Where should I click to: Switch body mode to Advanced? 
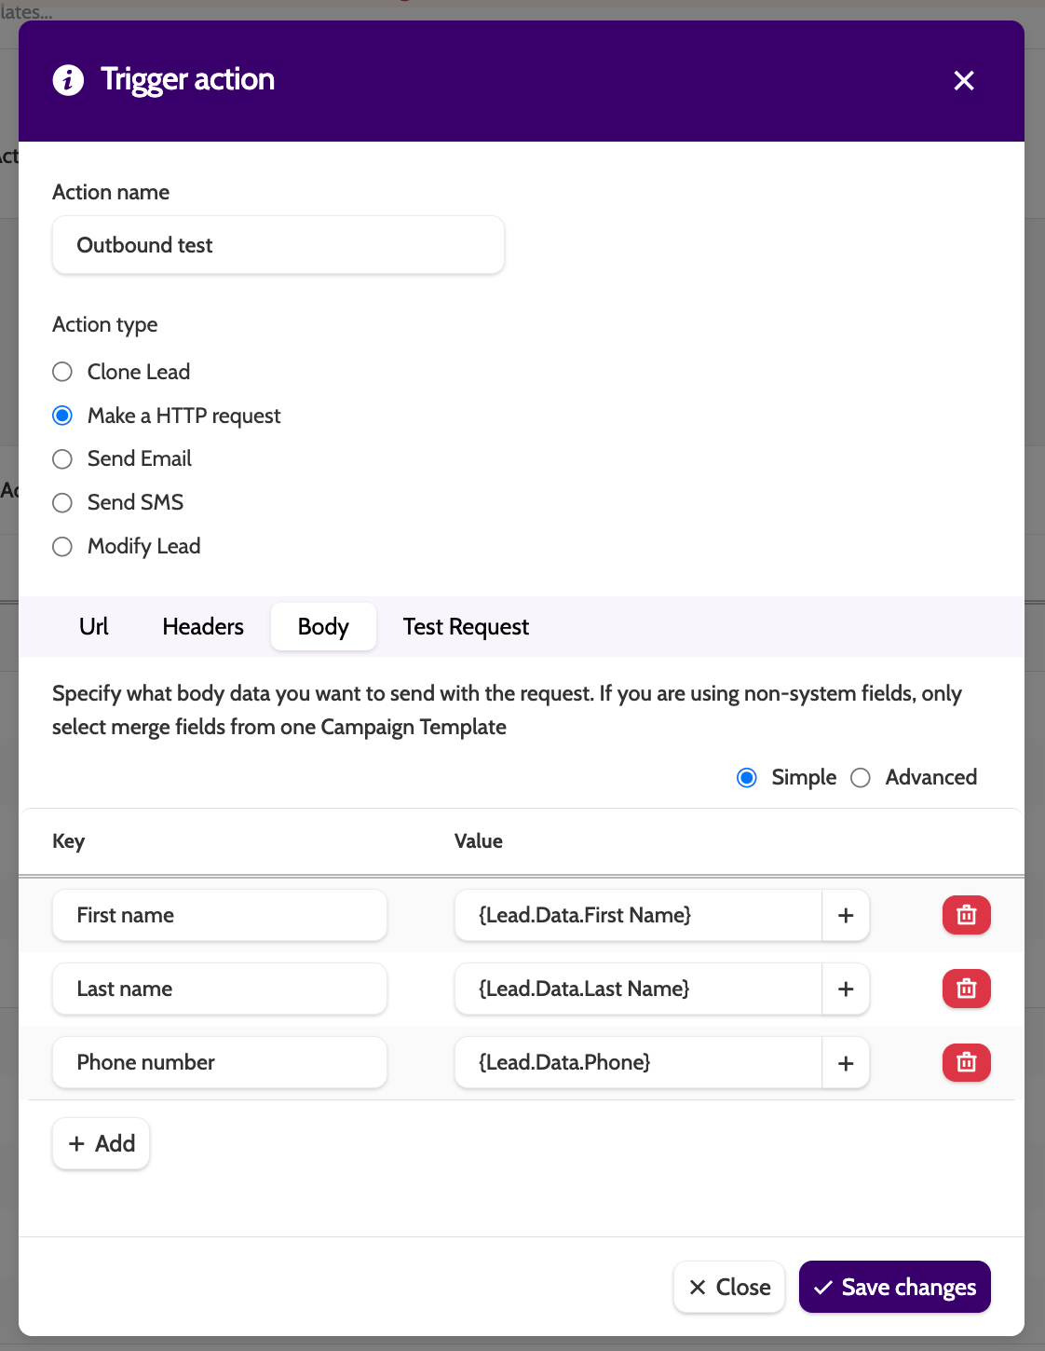(861, 778)
